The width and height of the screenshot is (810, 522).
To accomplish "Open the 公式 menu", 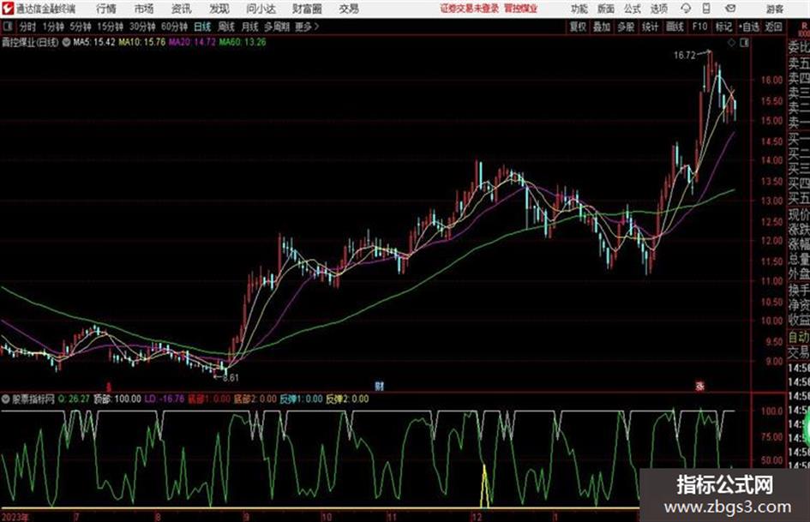I will pyautogui.click(x=633, y=9).
